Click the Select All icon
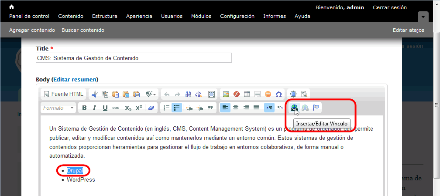Viewport: 440px width, 196px height. tap(211, 95)
